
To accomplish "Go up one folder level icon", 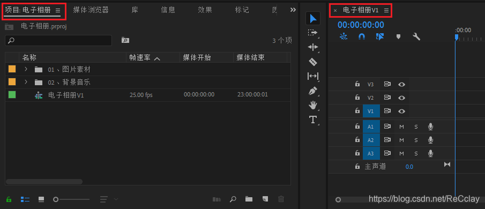I will [x=9, y=27].
